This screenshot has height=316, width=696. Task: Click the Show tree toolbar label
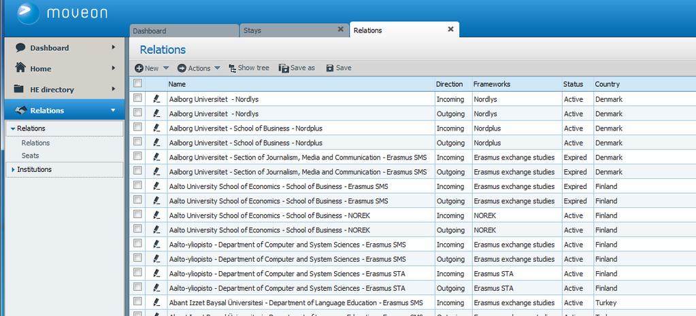[254, 68]
